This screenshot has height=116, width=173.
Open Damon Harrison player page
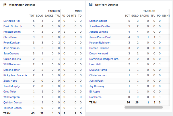click(99, 48)
